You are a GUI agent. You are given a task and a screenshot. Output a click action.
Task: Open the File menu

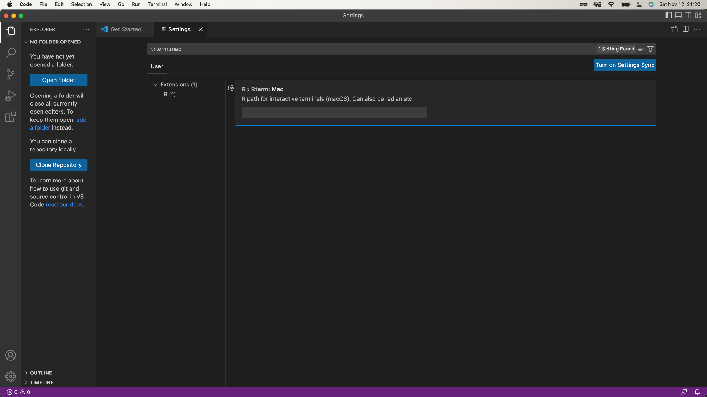(43, 4)
